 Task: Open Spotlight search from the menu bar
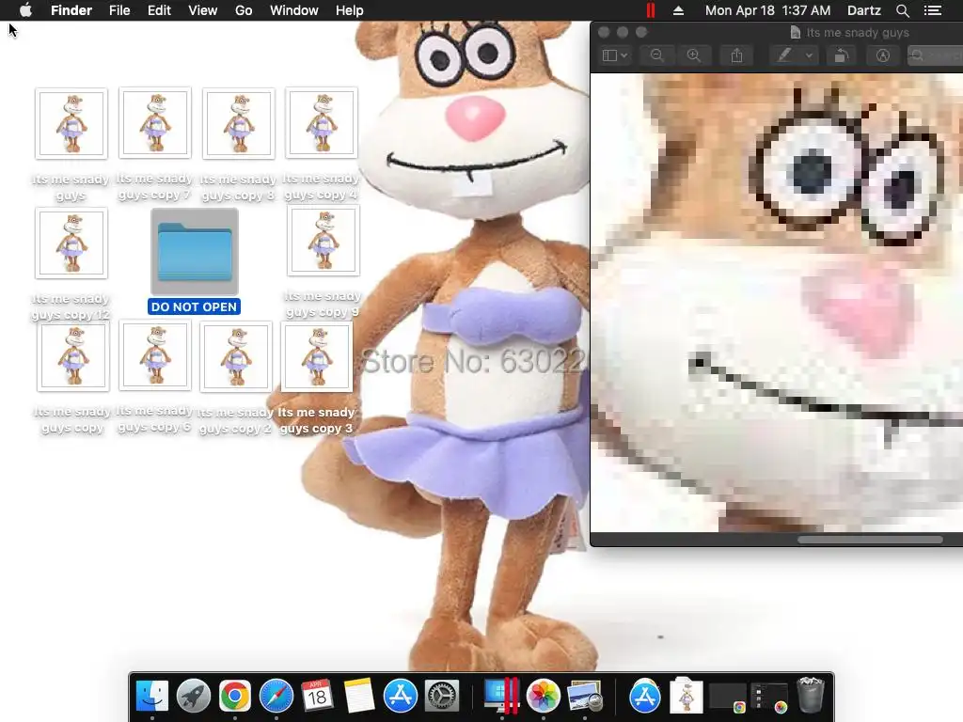point(902,10)
